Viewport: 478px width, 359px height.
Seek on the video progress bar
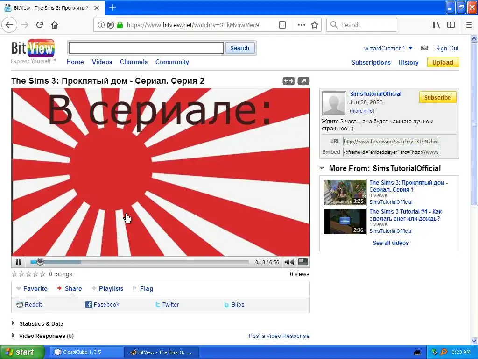point(139,262)
